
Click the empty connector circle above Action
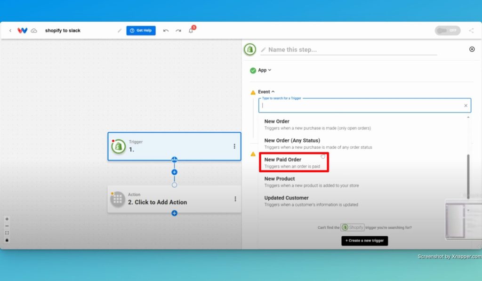pos(174,185)
